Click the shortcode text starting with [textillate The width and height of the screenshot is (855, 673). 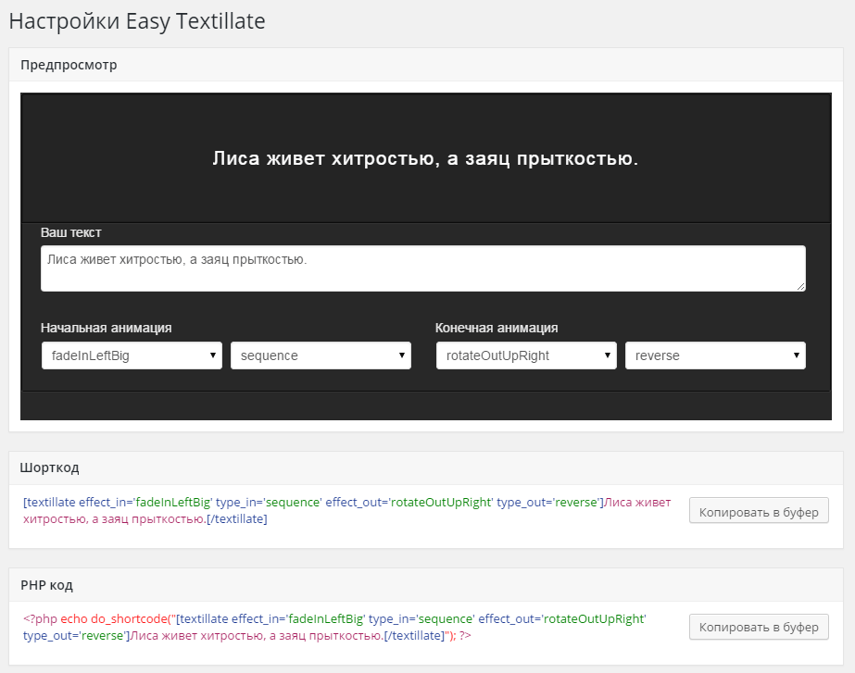tap(346, 511)
